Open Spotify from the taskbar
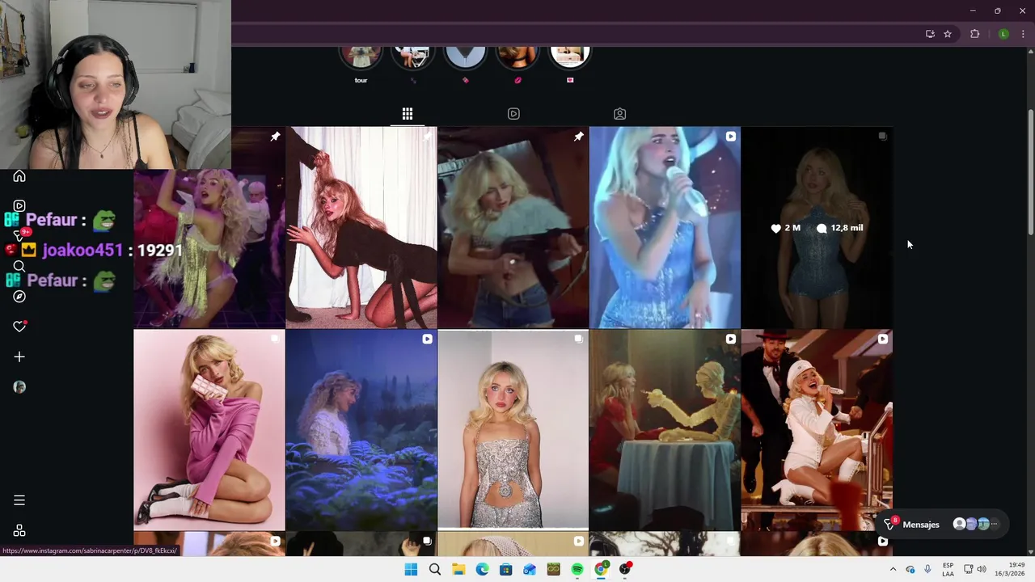The width and height of the screenshot is (1035, 582). pyautogui.click(x=577, y=570)
